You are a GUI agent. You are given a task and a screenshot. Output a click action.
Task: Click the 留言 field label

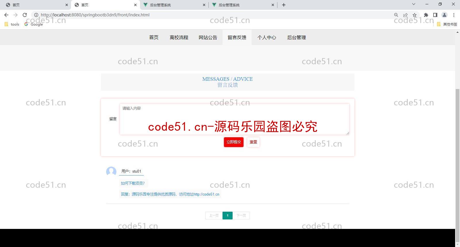tap(113, 119)
